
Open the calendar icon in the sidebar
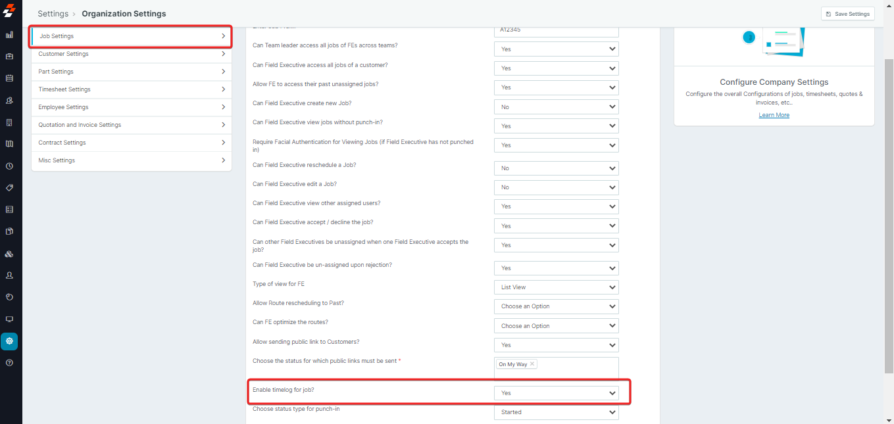click(x=9, y=78)
